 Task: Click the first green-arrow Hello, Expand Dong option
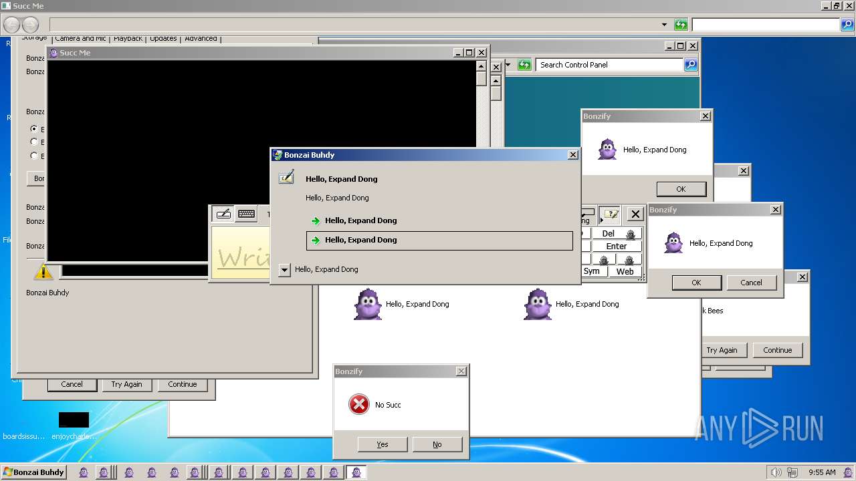tap(439, 220)
